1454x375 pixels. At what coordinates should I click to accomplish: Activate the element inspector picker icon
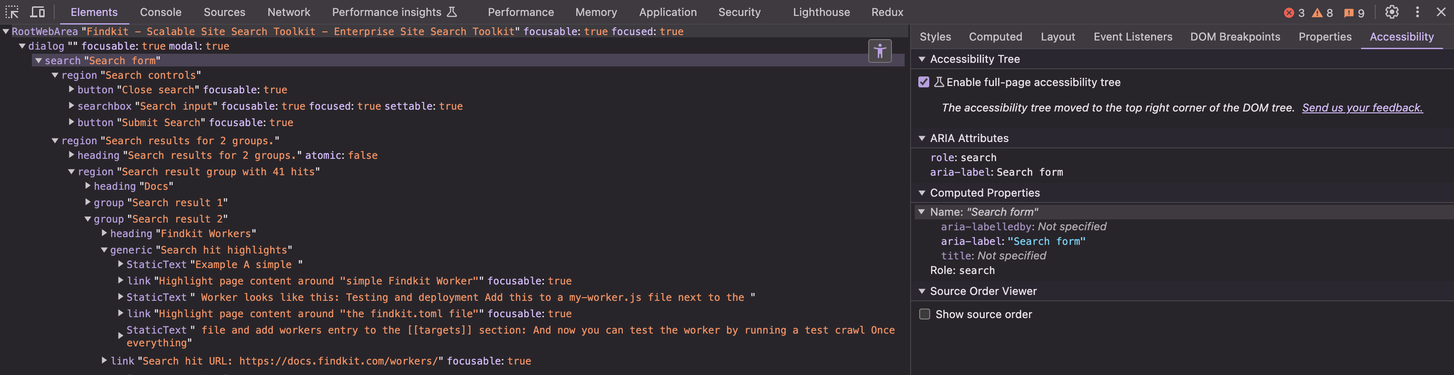pos(12,12)
